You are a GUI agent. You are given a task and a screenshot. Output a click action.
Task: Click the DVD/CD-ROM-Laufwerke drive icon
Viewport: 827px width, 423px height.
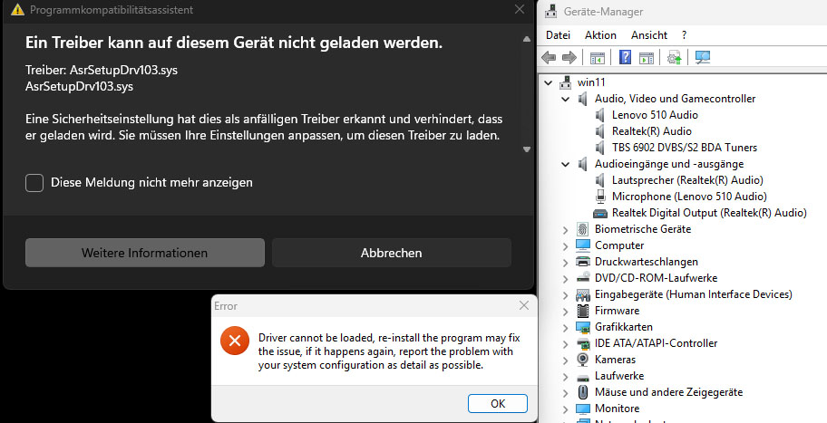[x=583, y=278]
